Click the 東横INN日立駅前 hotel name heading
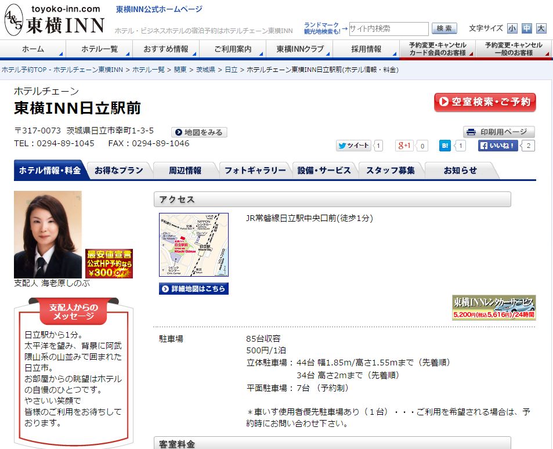This screenshot has width=553, height=449. point(78,108)
